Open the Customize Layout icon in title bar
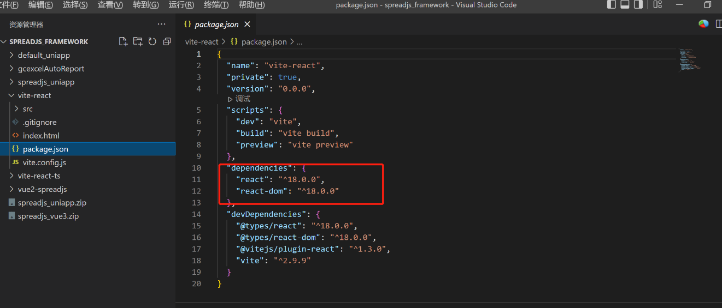The width and height of the screenshot is (722, 308). tap(658, 5)
